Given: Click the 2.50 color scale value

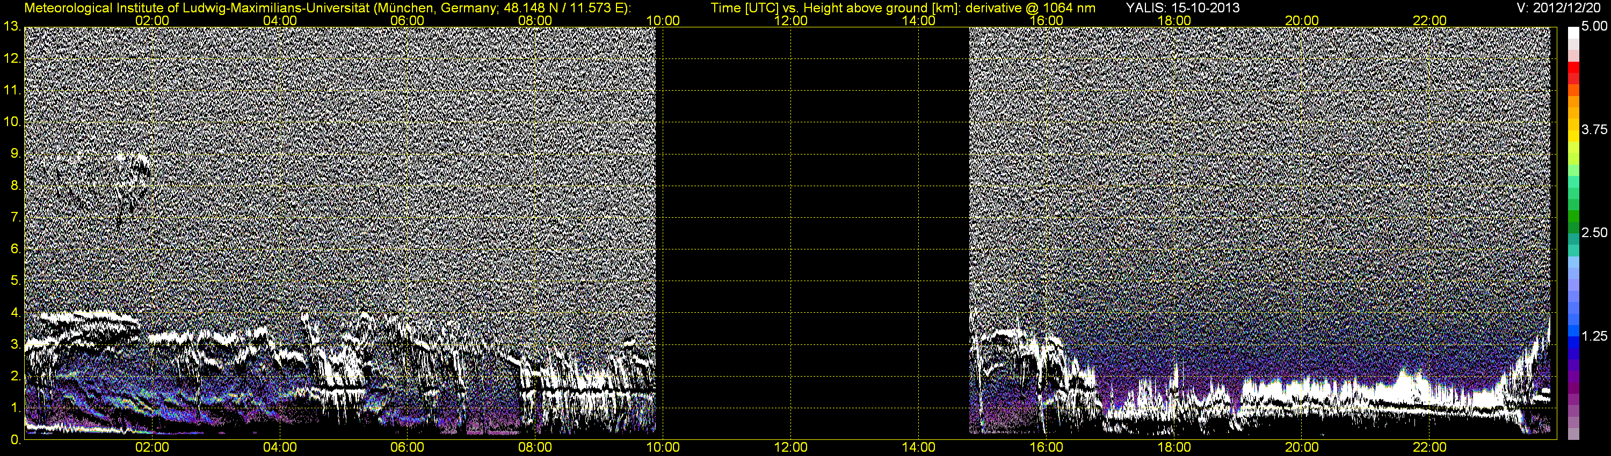Looking at the screenshot, I should [x=1594, y=232].
